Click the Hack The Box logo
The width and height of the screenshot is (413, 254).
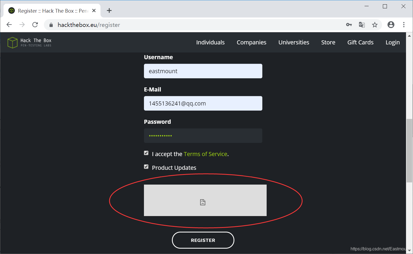point(29,43)
